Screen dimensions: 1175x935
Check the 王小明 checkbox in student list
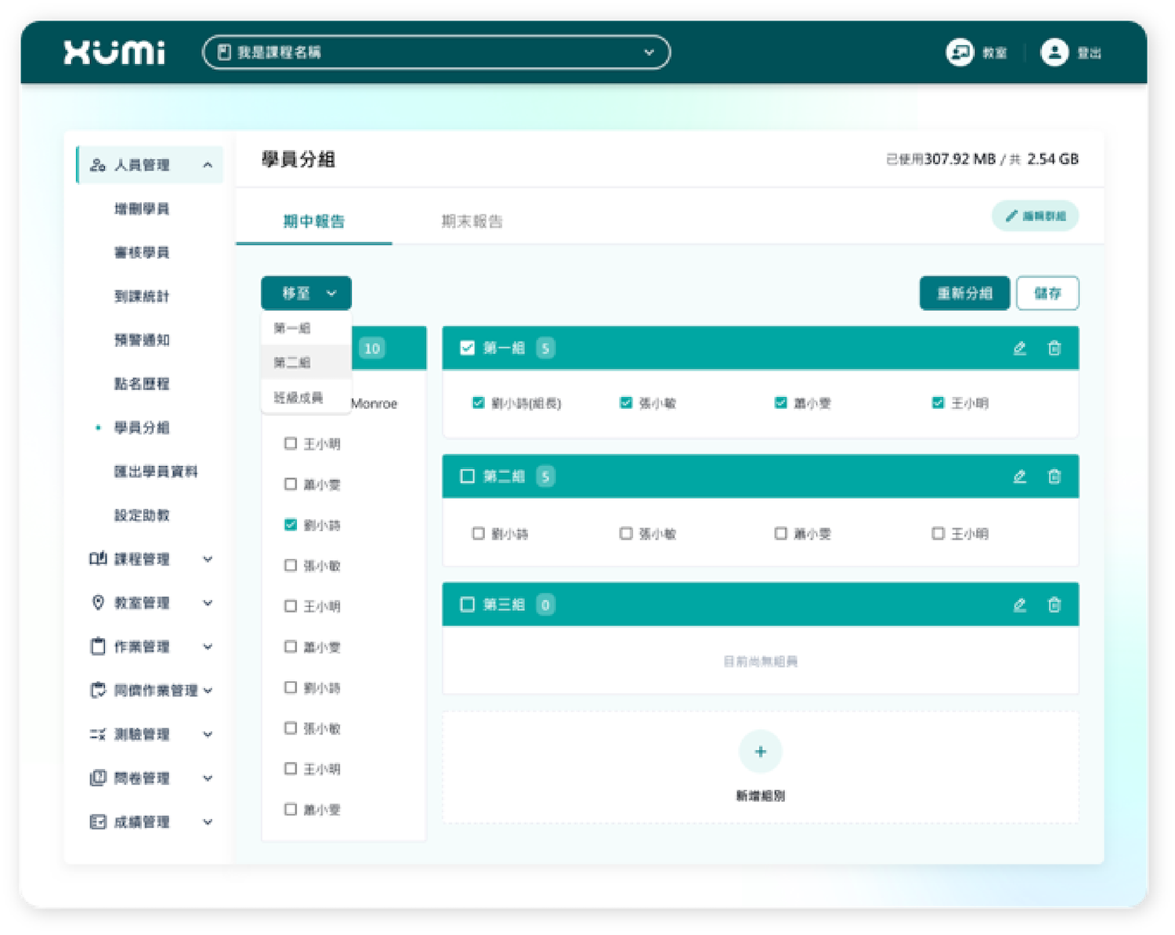(x=290, y=444)
